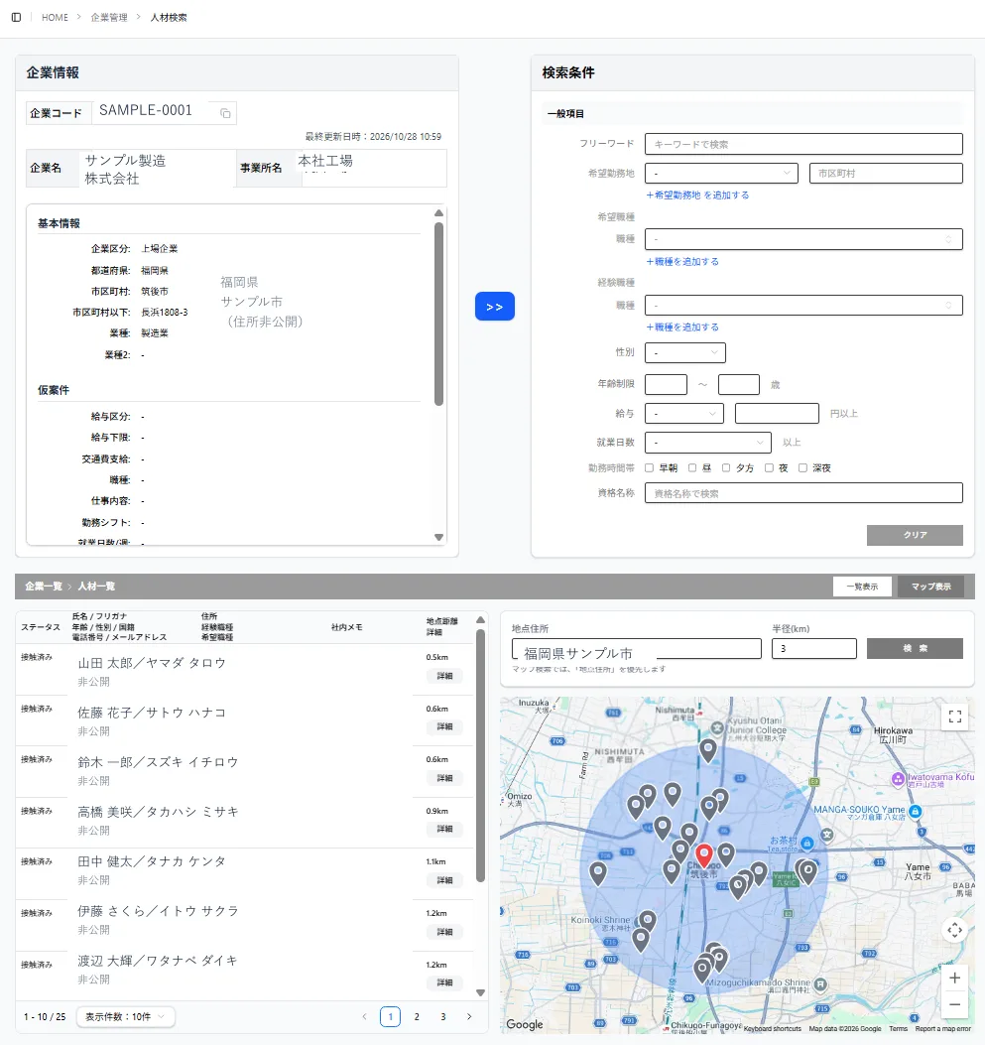Open 詳細 for 伊藤 さくら
Screen dimensions: 985x1045
click(x=444, y=932)
